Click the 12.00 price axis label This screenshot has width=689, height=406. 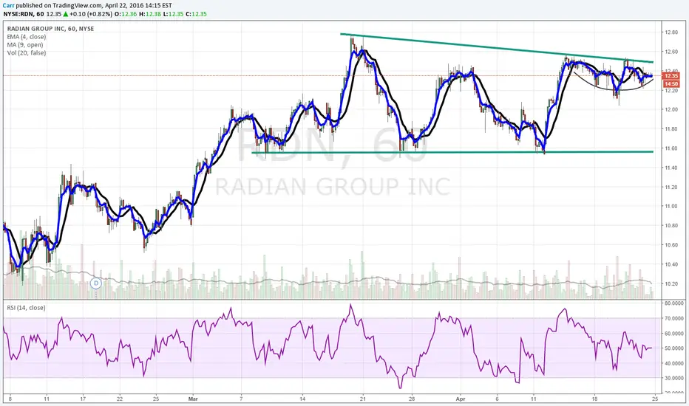(x=671, y=109)
